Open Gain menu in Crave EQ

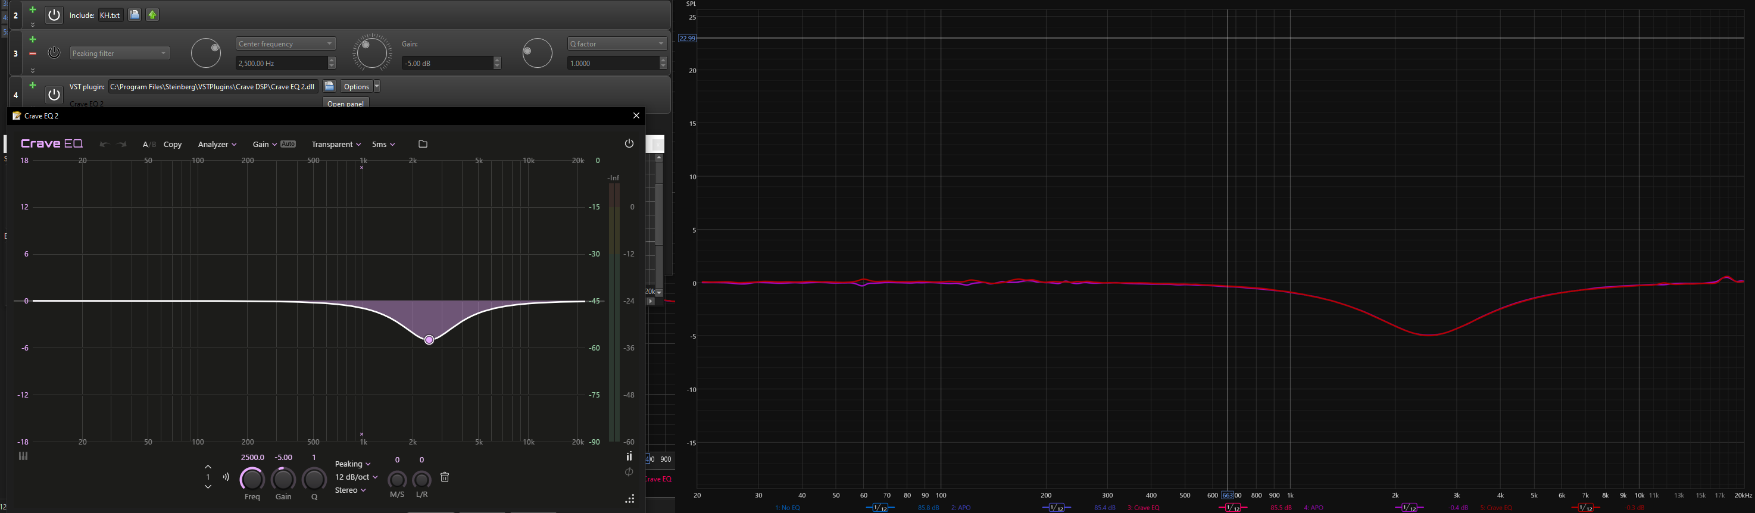(264, 145)
